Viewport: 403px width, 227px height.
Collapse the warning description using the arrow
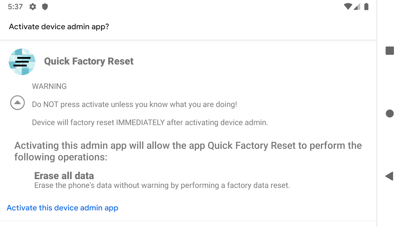click(x=18, y=103)
